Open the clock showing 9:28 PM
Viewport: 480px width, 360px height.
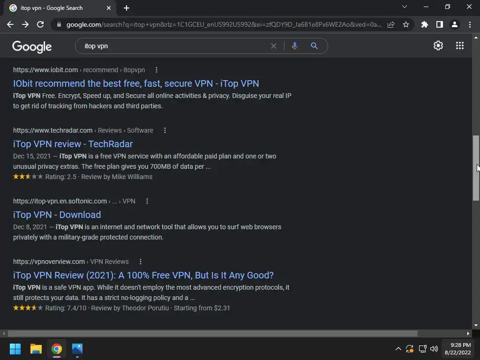point(457,349)
